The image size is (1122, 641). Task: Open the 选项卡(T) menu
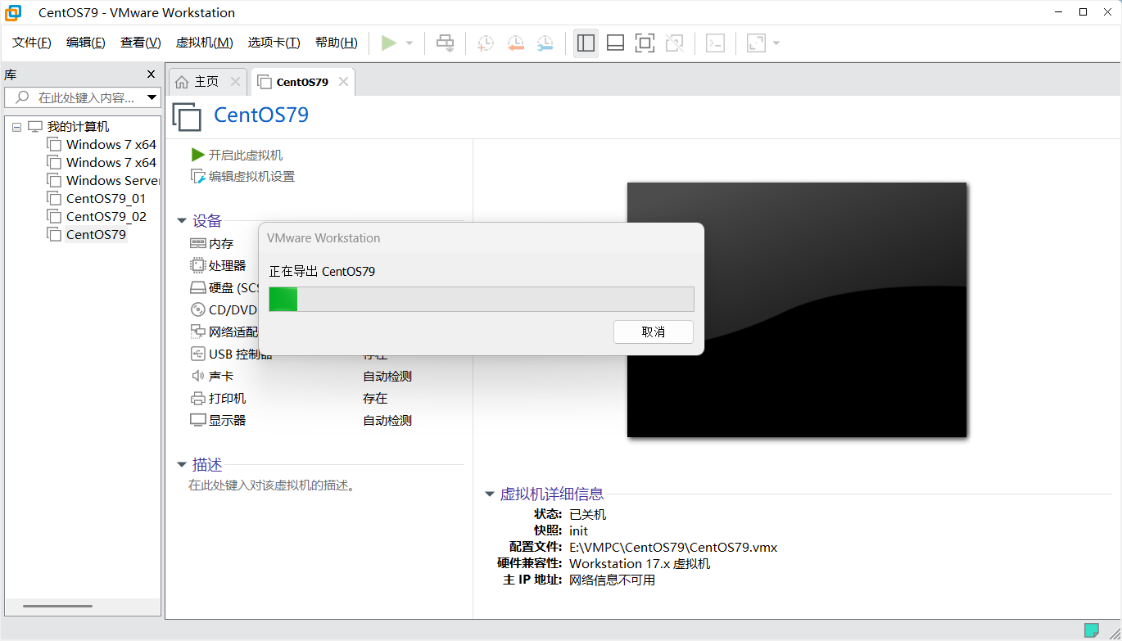[274, 43]
